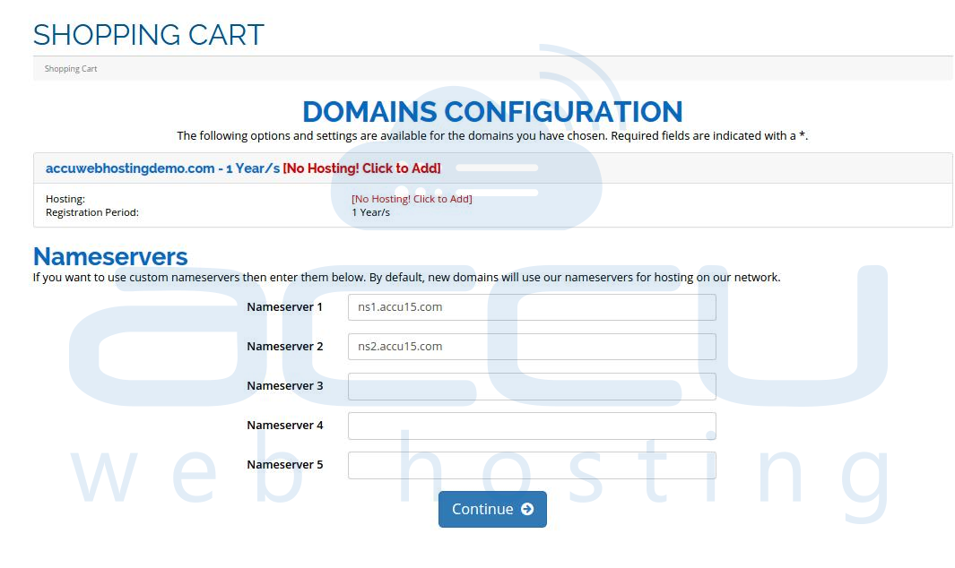
Task: Click the Registration Period label
Action: pos(92,212)
